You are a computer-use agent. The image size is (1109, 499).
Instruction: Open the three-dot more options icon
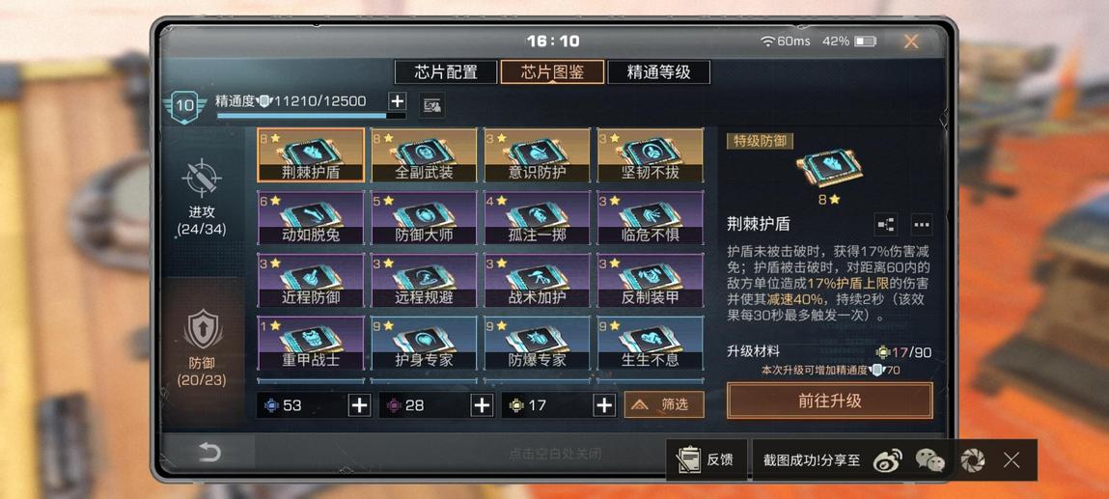tap(921, 224)
